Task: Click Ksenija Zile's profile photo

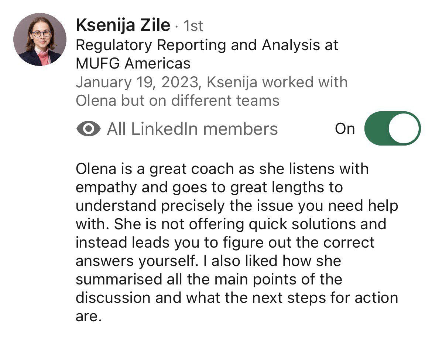Action: pyautogui.click(x=40, y=39)
